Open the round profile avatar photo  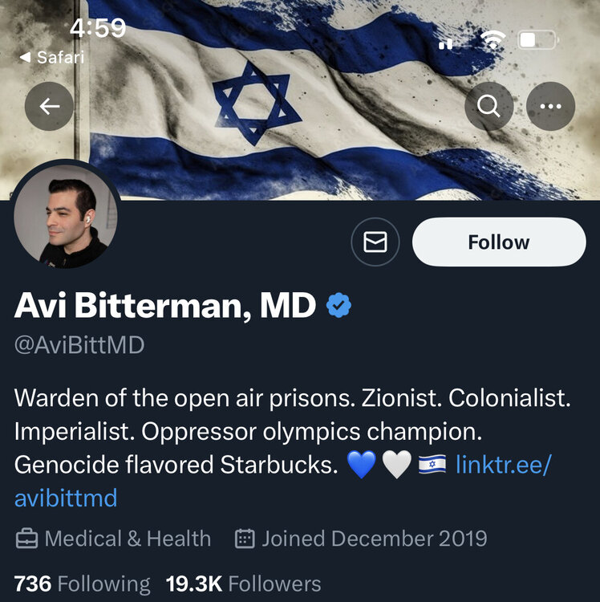pyautogui.click(x=66, y=216)
